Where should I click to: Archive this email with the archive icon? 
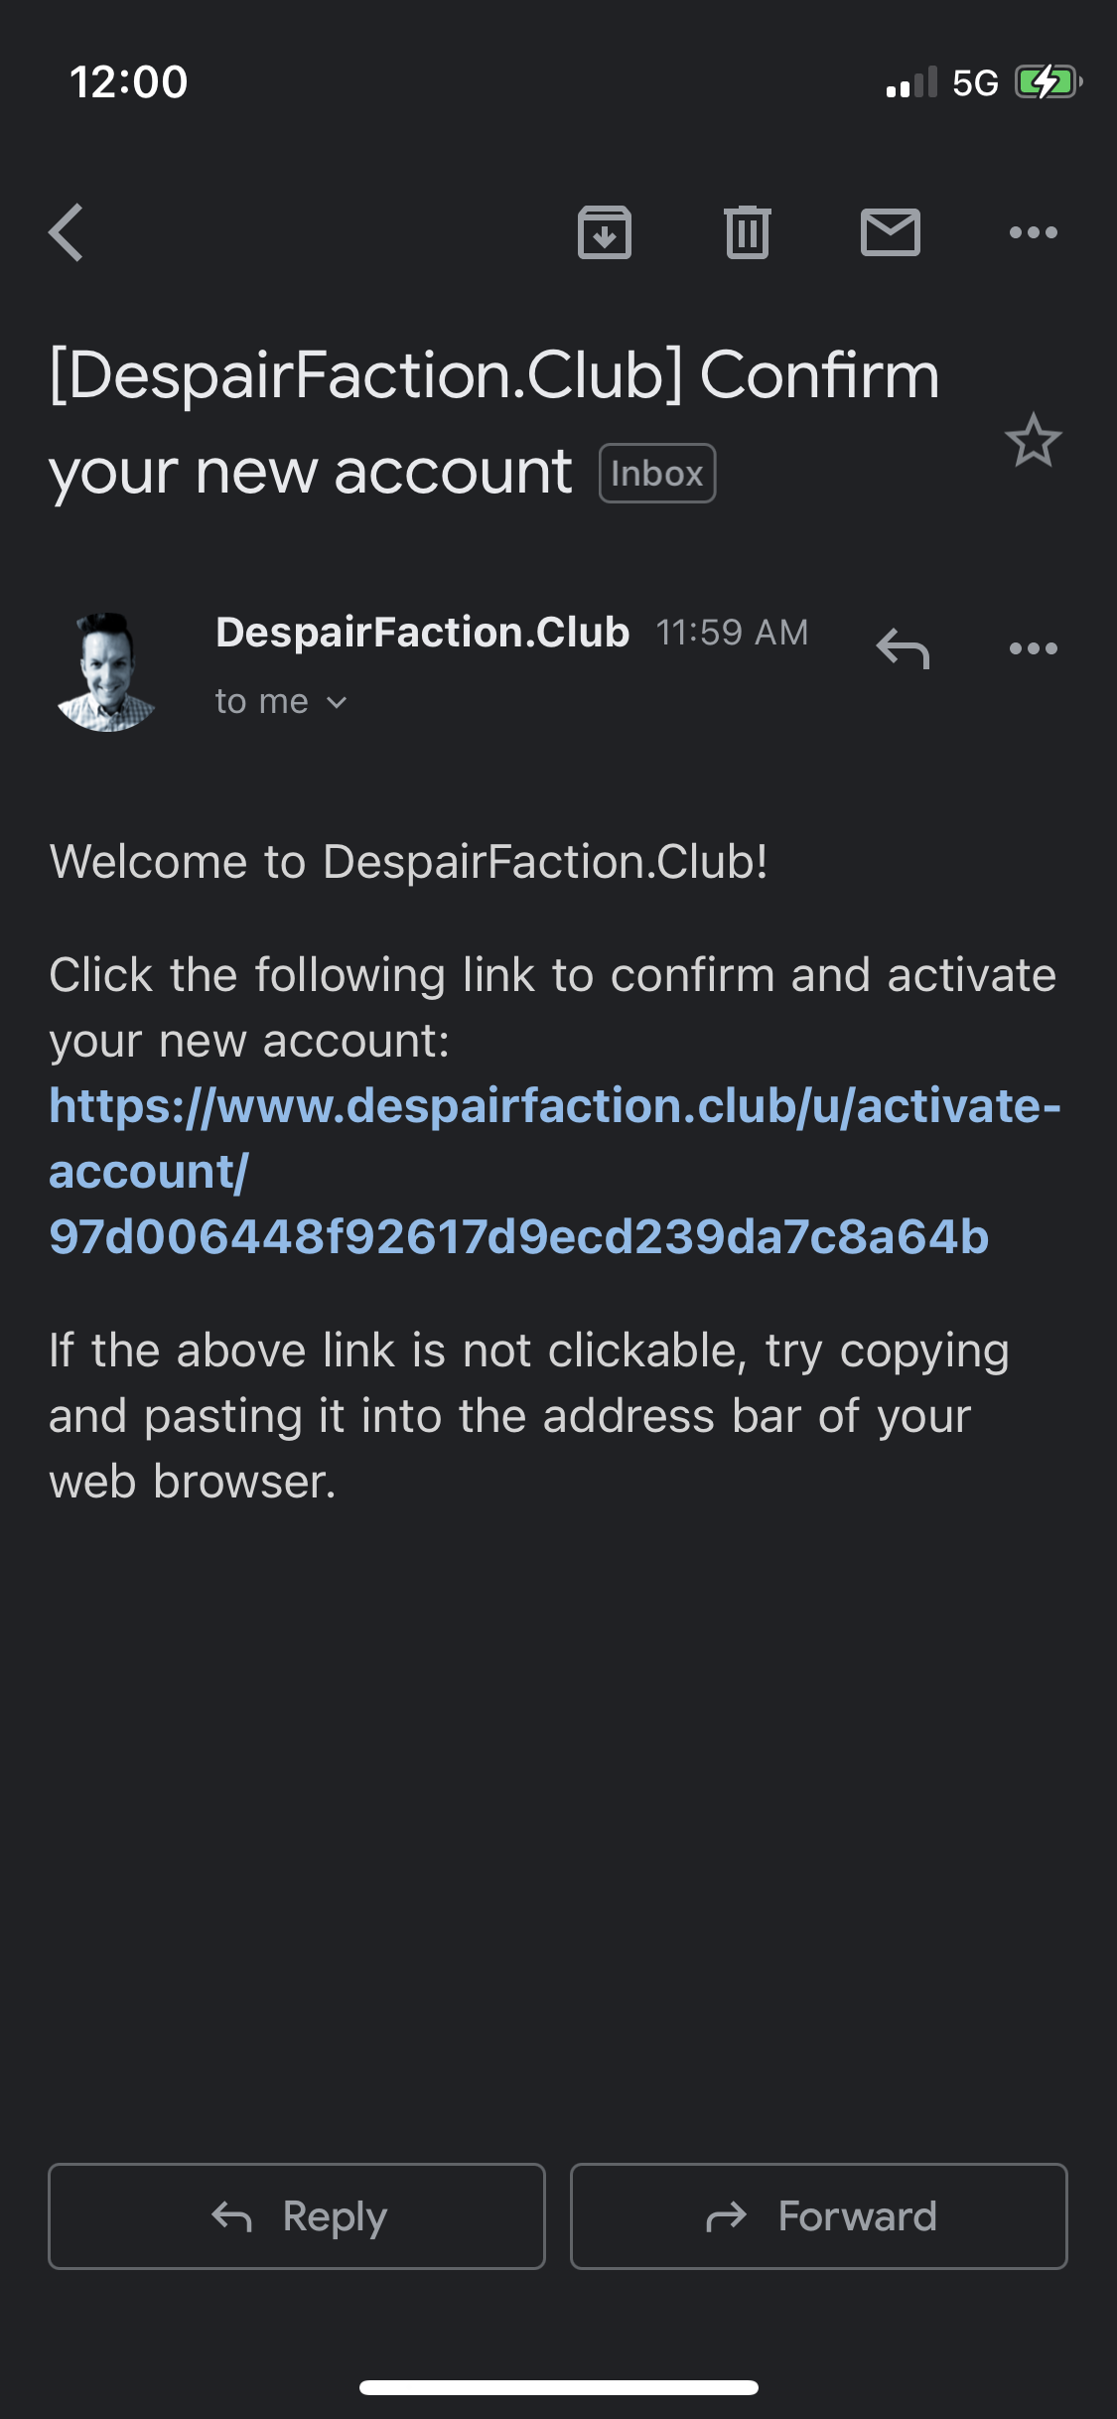coord(605,232)
